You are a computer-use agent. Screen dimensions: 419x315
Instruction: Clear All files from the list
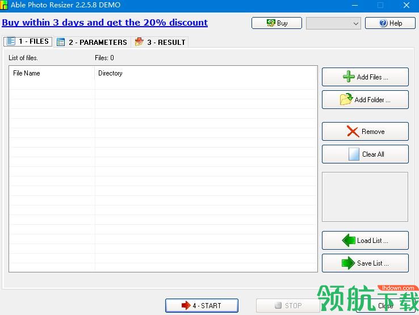point(365,154)
